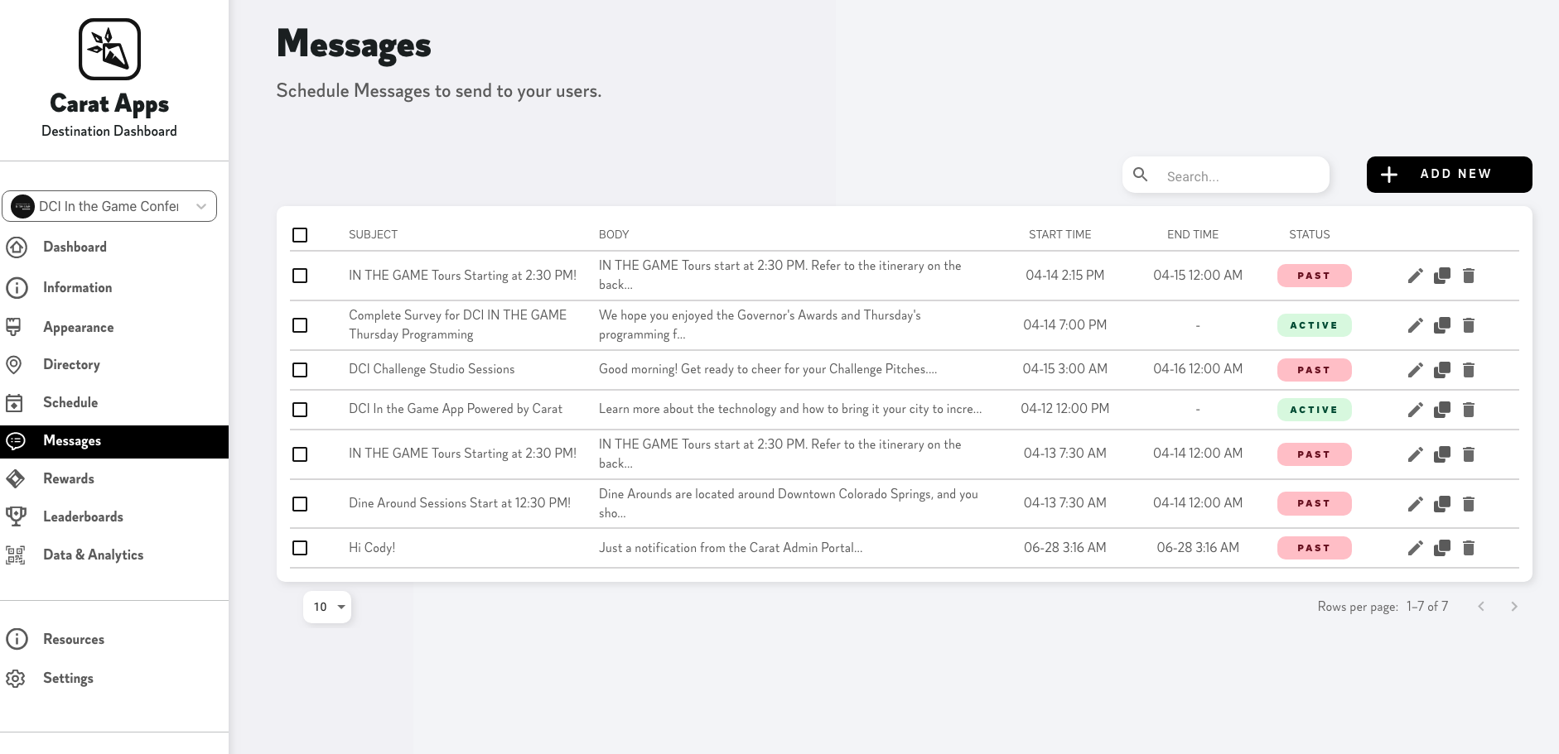The height and width of the screenshot is (754, 1559).
Task: Click the ADD NEW button
Action: [1449, 175]
